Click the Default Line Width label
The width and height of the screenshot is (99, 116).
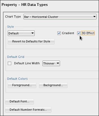[x=27, y=63]
